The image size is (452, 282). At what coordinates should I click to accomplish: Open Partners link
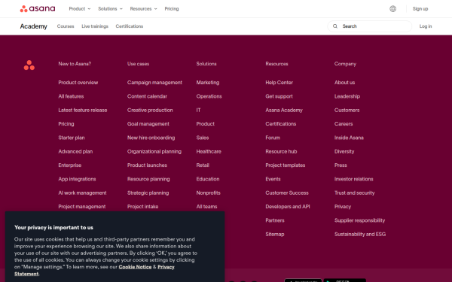275,220
